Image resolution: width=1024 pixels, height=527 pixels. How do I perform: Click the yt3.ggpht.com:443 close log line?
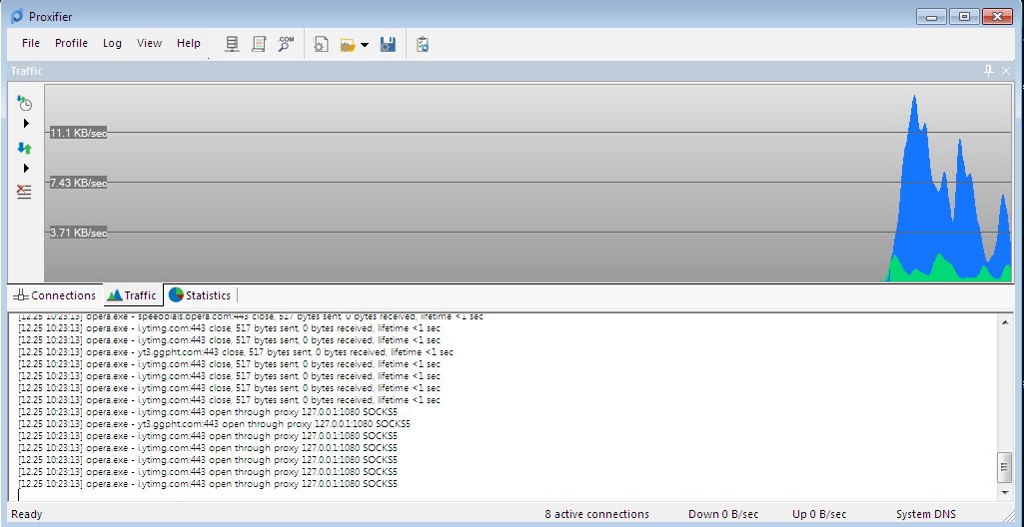[x=236, y=352]
